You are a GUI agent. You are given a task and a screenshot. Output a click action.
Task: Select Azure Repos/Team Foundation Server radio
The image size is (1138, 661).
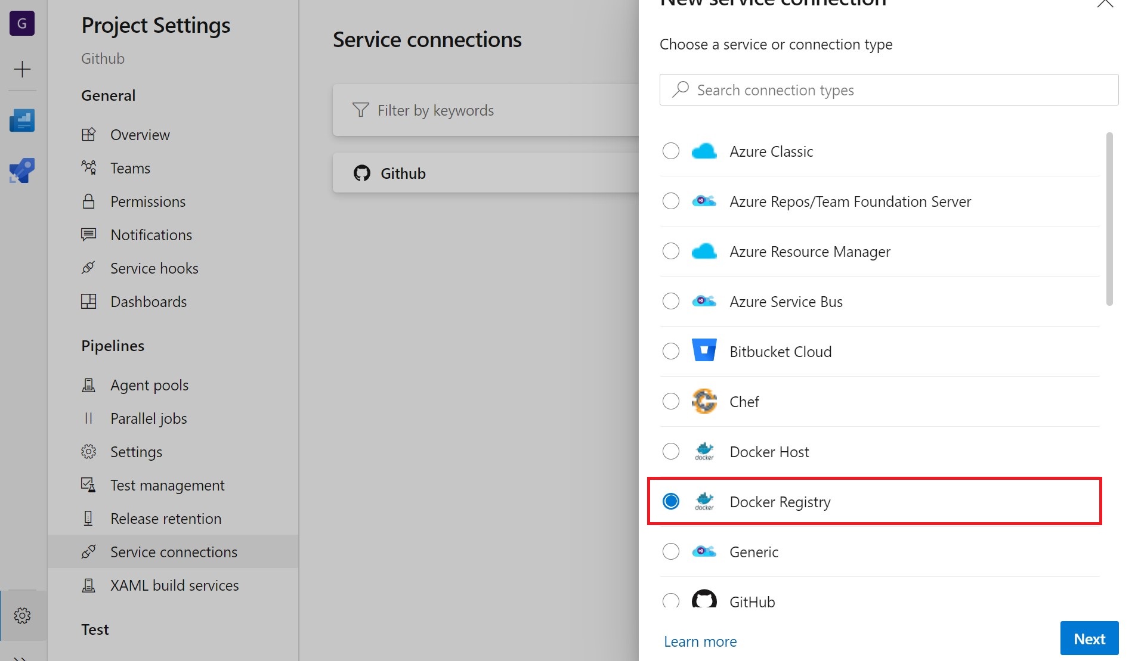click(671, 201)
